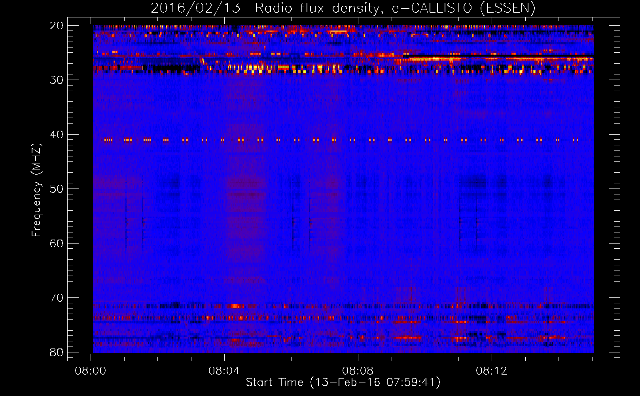
Task: Click the 40 frequency tick label
Action: (57, 135)
